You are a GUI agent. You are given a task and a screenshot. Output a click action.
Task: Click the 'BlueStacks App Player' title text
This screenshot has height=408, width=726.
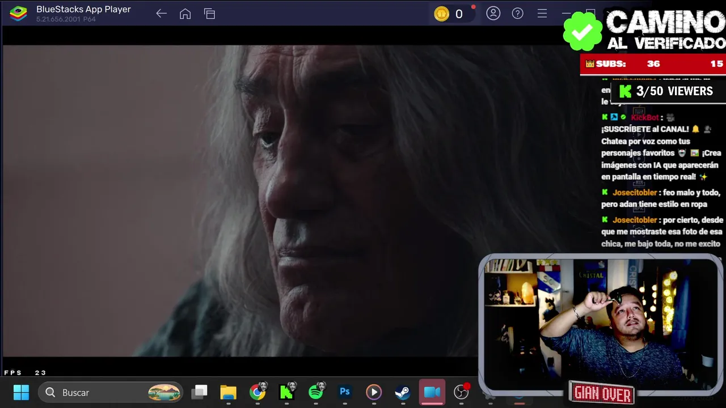pos(83,9)
